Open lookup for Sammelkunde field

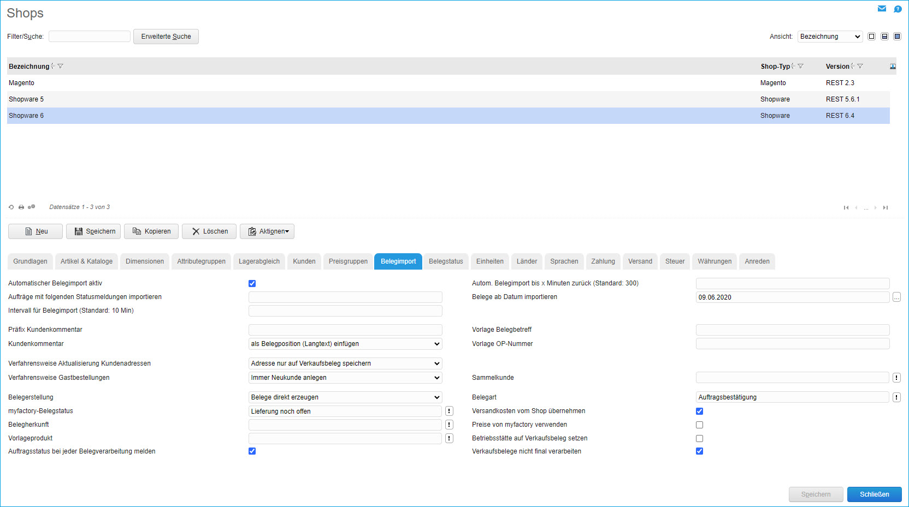[x=896, y=378]
